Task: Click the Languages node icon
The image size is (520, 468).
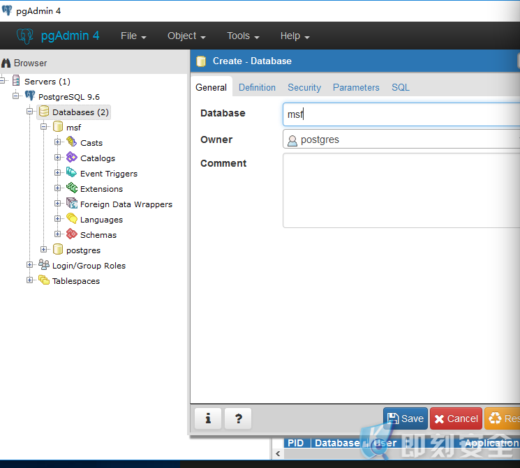Action: (72, 218)
